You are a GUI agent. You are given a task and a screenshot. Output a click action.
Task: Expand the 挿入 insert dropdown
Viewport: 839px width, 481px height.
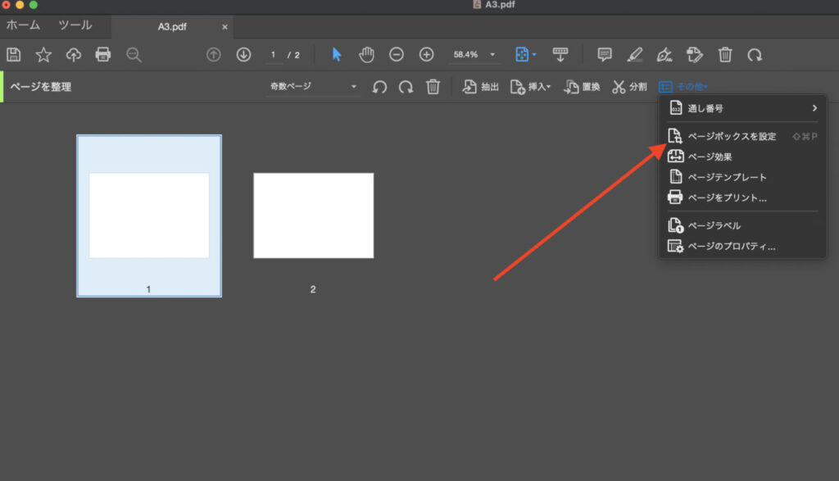pos(530,86)
